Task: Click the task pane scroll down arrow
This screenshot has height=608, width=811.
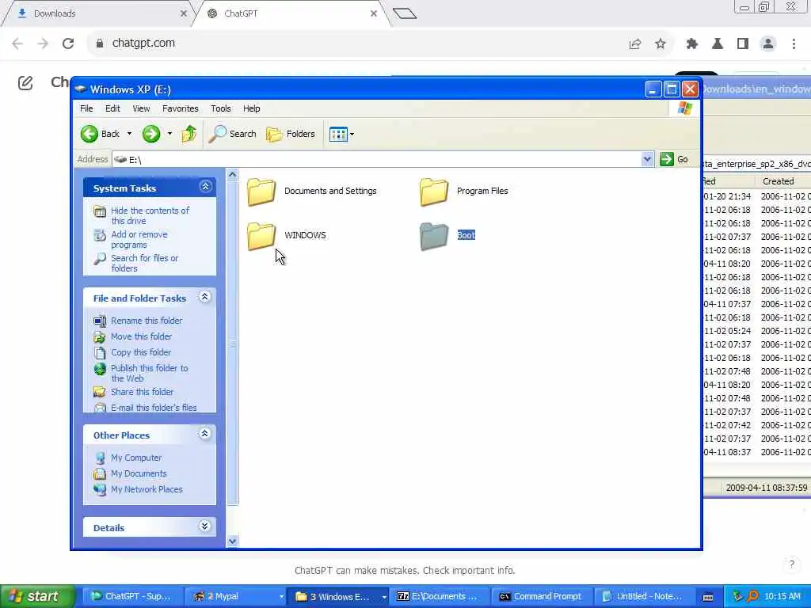Action: (x=232, y=541)
